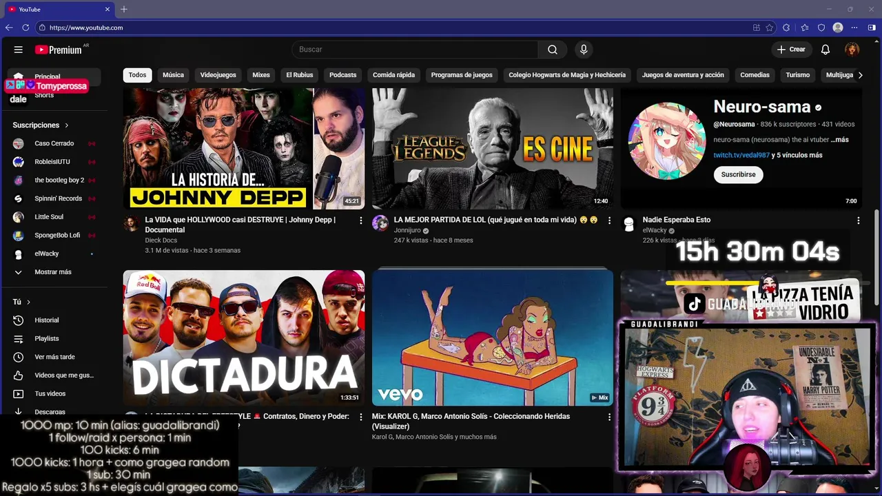The image size is (882, 496).
Task: Subscribe to Neuro-sama with Suscribirse
Action: 738,174
